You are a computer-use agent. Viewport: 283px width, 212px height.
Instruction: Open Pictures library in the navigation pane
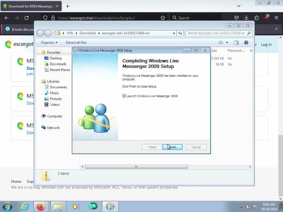pyautogui.click(x=56, y=99)
